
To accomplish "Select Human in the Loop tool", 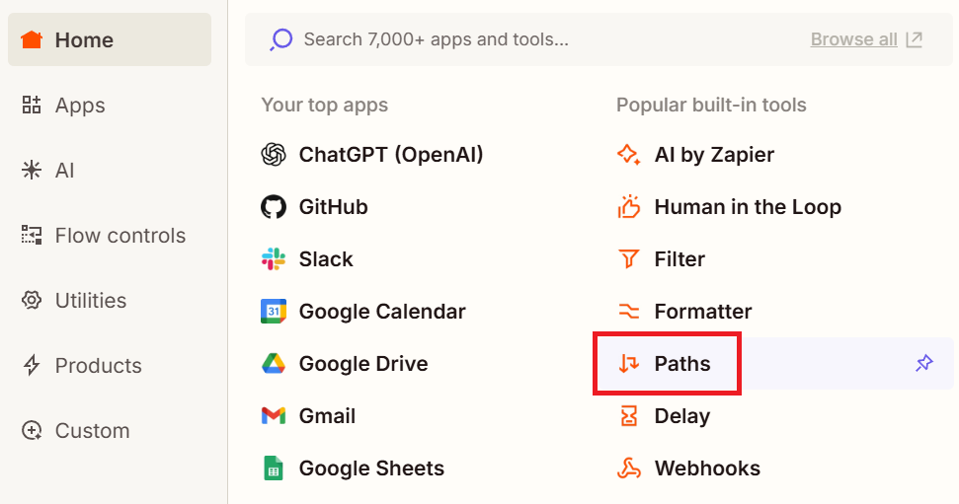I will [x=747, y=207].
